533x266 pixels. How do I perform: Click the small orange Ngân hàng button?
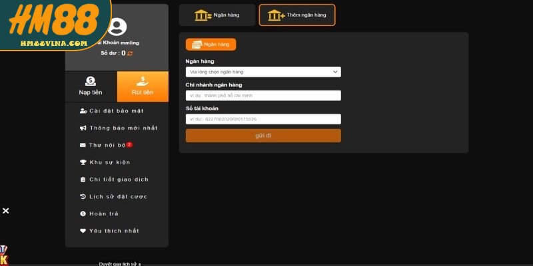211,45
